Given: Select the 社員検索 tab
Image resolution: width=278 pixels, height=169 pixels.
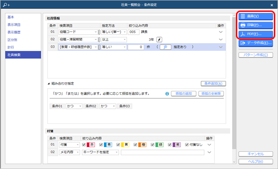Looking at the screenshot, I should tap(23, 55).
